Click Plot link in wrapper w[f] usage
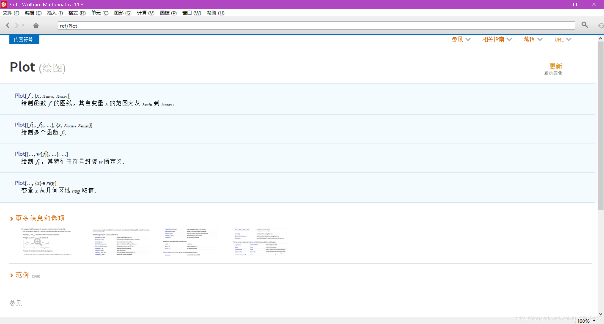 20,154
